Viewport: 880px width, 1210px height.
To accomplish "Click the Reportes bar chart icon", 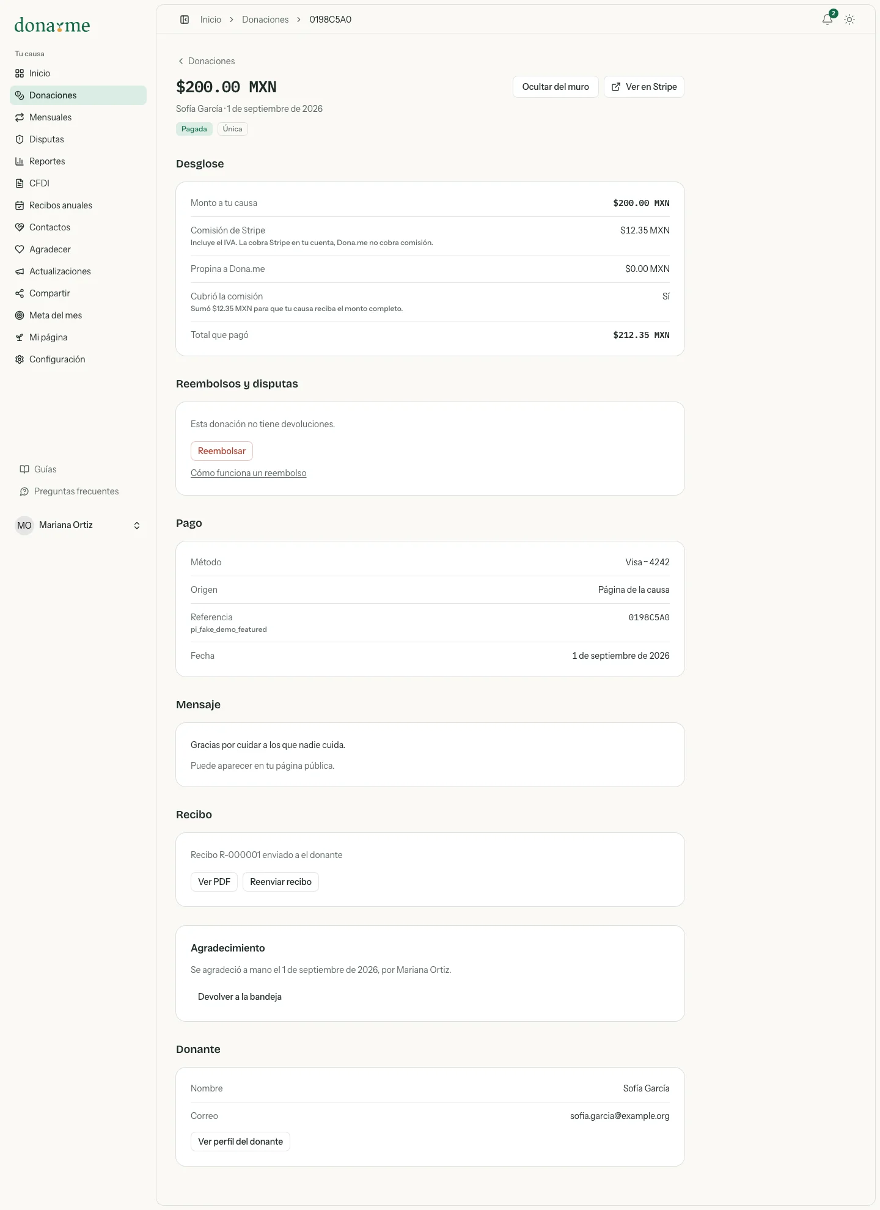I will (x=20, y=161).
